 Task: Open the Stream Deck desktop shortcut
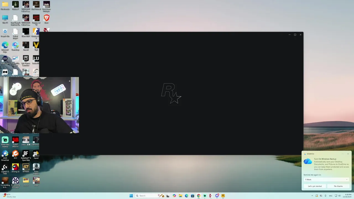pyautogui.click(x=5, y=60)
